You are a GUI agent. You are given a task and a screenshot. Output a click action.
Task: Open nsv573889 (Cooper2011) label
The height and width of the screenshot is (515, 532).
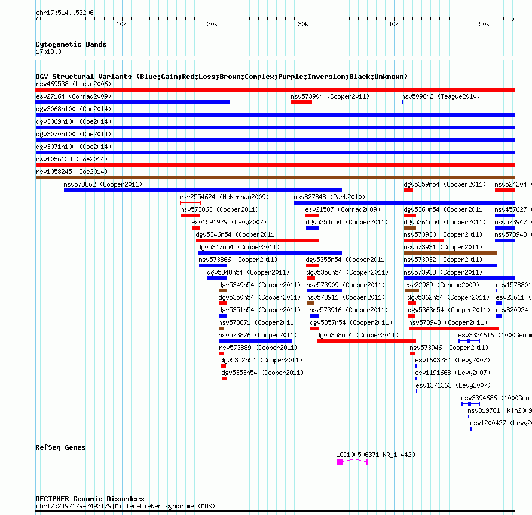click(258, 348)
